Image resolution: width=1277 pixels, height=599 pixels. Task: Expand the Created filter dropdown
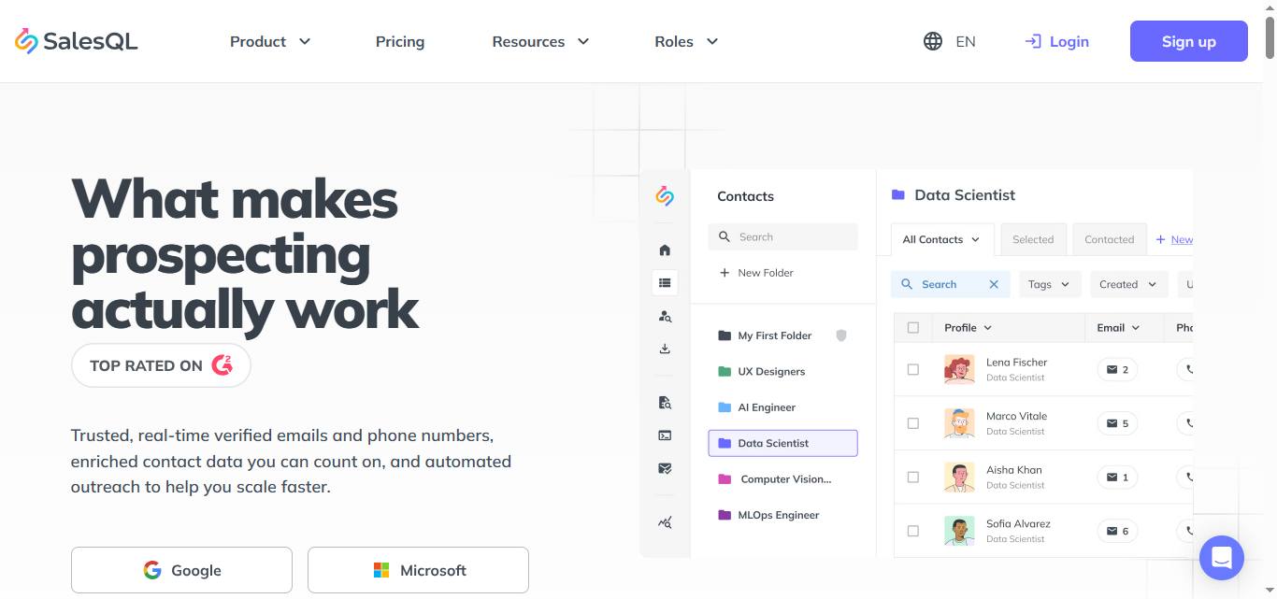click(x=1127, y=284)
